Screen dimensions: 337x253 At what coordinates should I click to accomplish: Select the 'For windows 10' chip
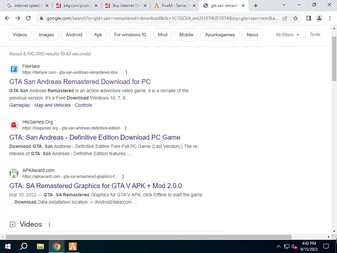click(130, 35)
